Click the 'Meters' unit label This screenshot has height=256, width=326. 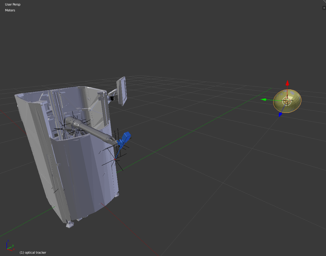tap(10, 10)
